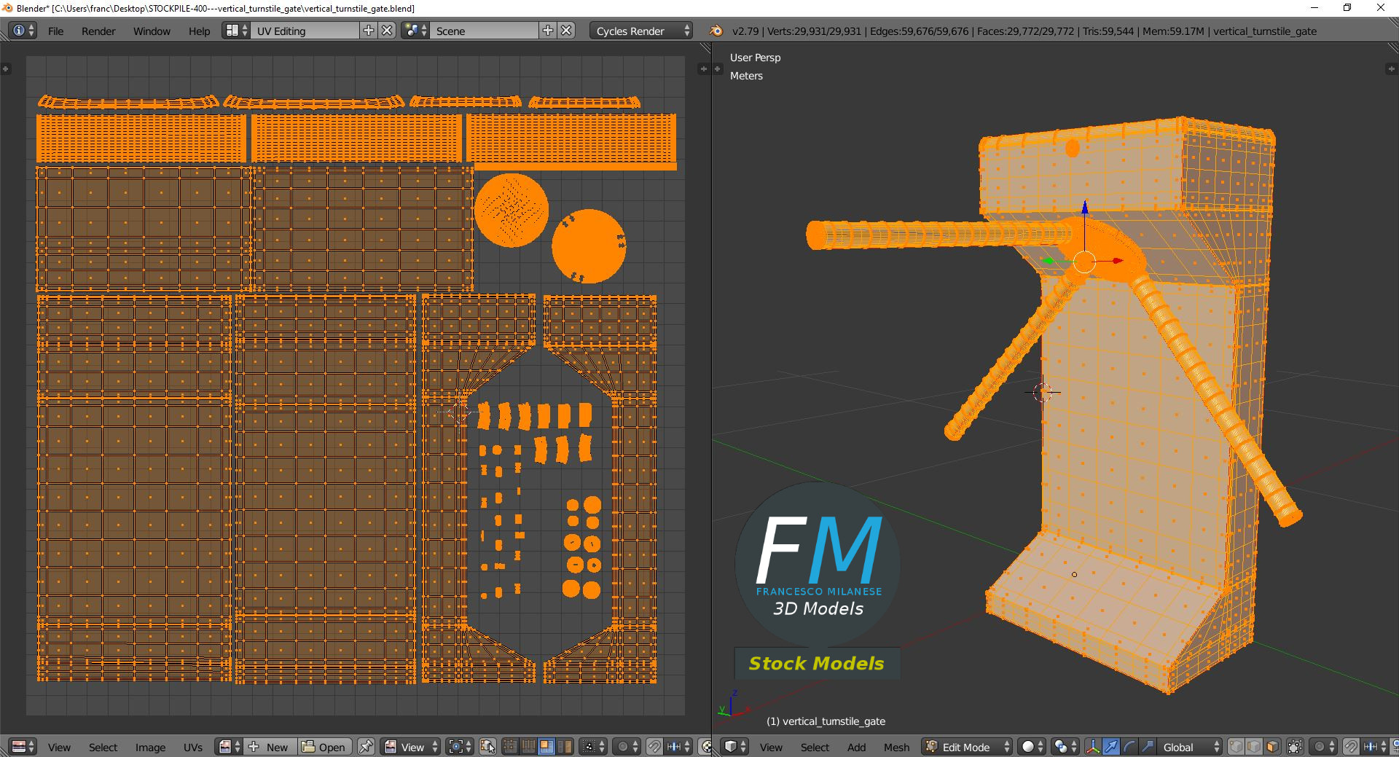Open the File menu

point(55,31)
